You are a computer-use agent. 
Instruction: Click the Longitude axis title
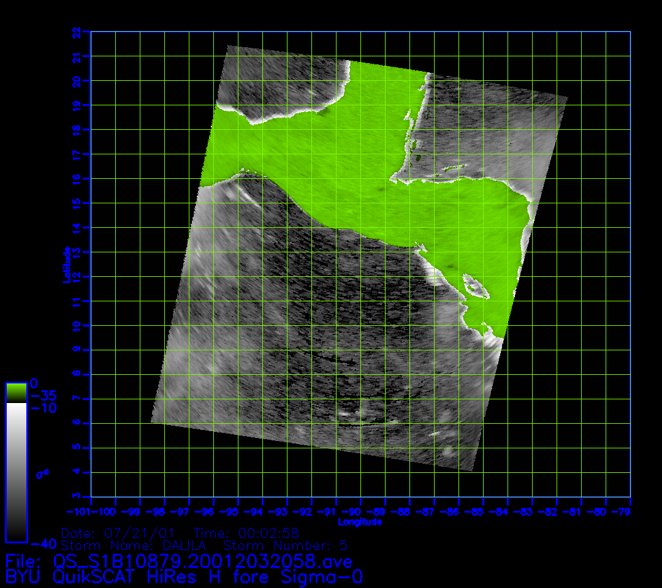click(x=360, y=522)
